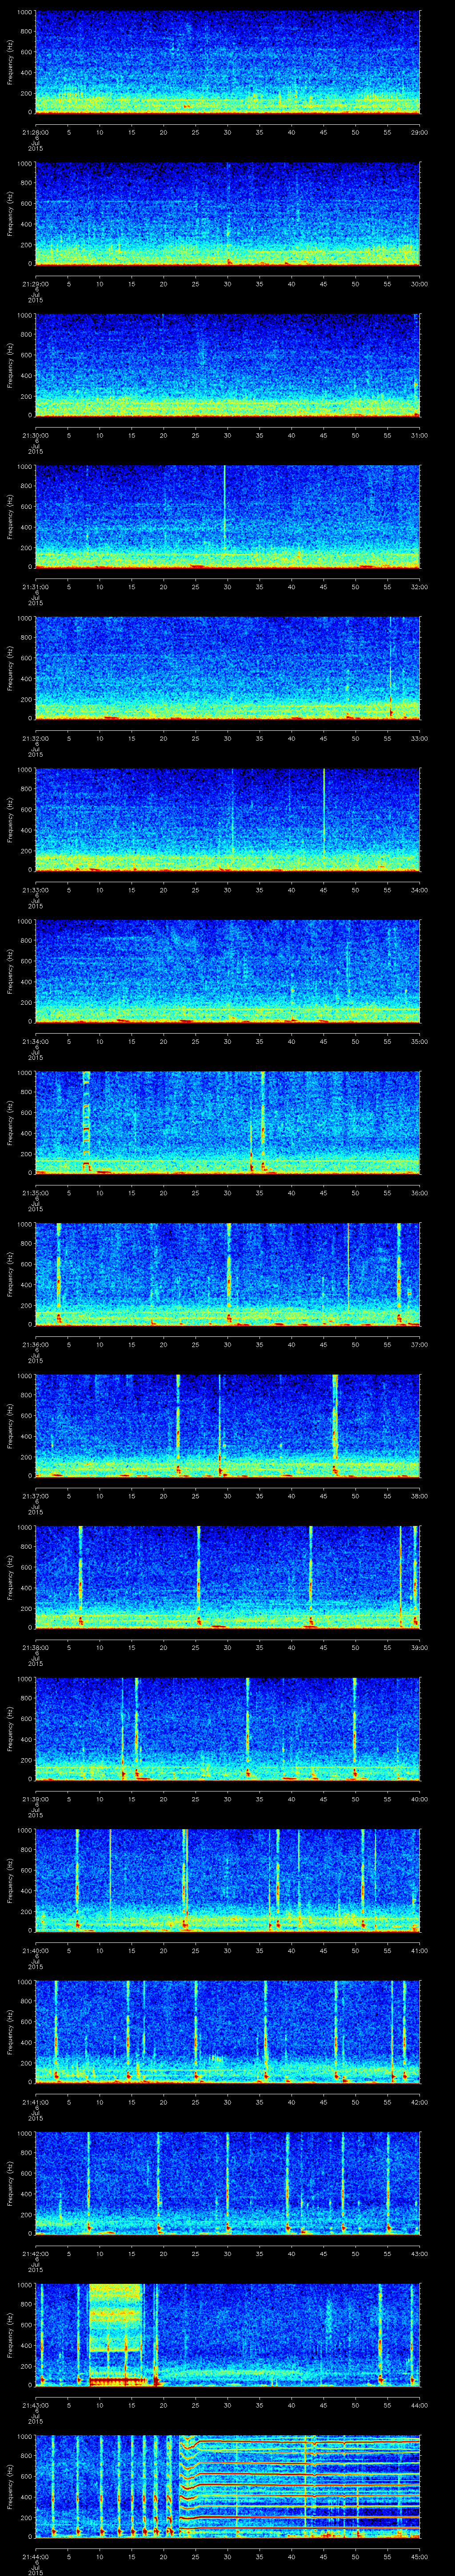This screenshot has height=2576, width=455.
Task: Click the 45:00 end time label
Action: 419,2556
